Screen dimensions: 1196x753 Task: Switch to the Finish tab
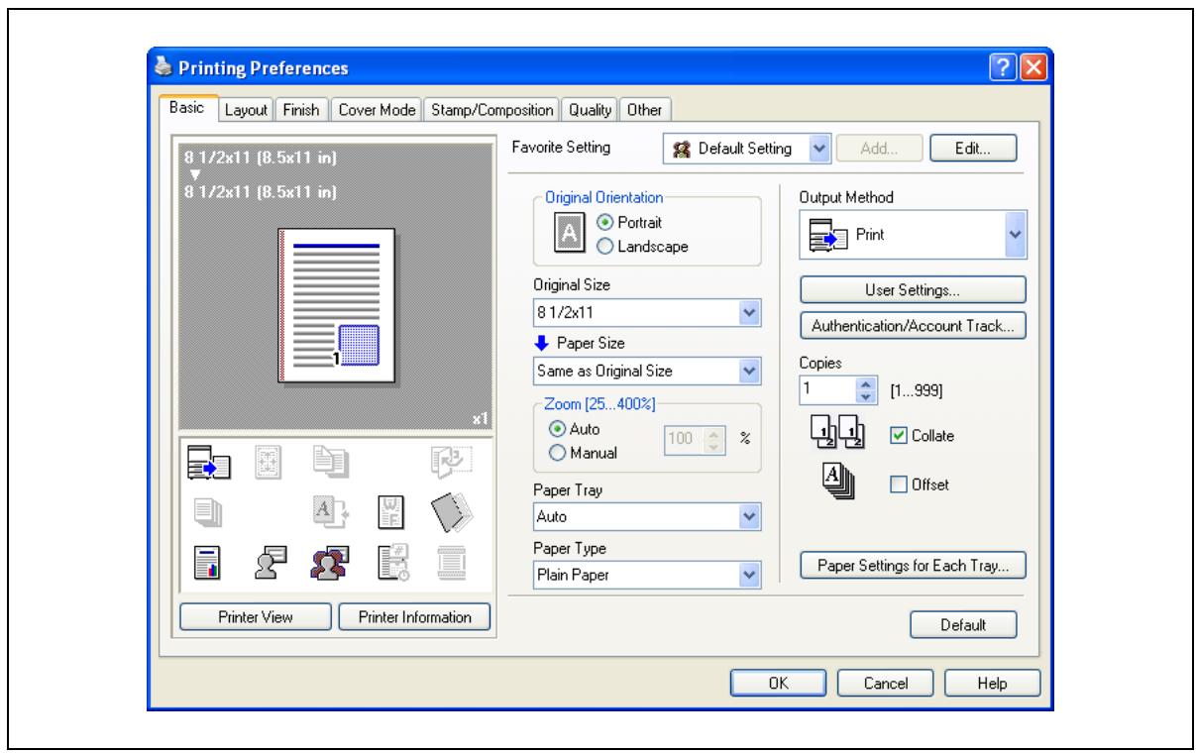[302, 110]
